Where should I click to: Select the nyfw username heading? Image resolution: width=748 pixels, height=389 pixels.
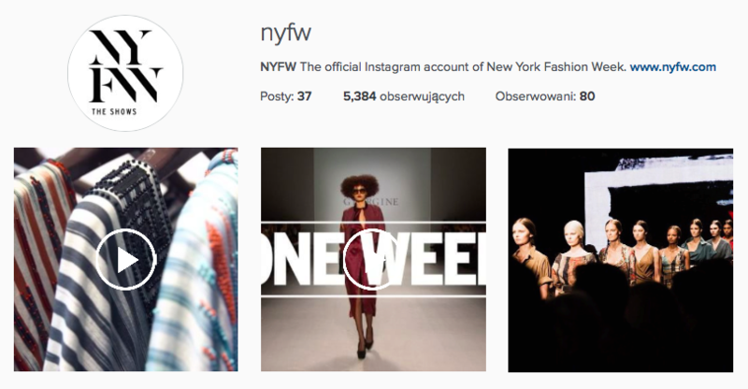tap(286, 34)
